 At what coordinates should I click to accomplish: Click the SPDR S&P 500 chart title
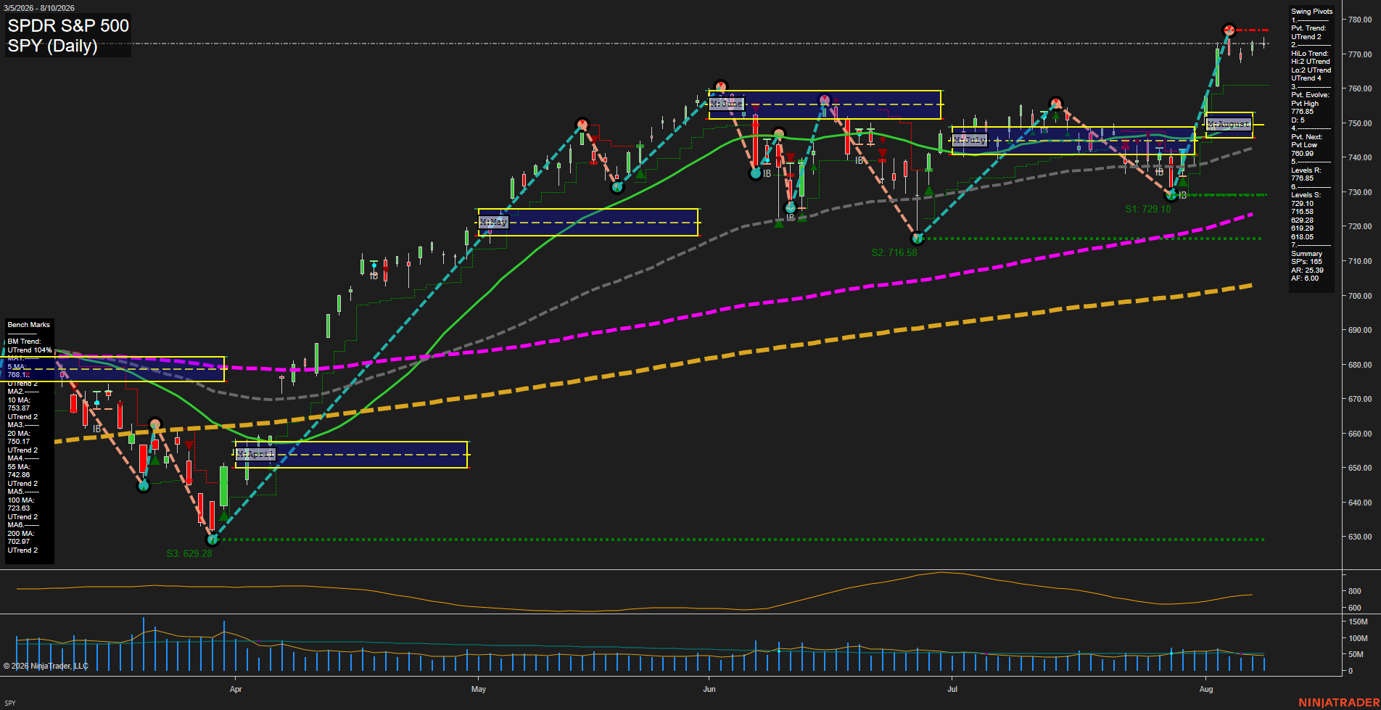click(68, 25)
